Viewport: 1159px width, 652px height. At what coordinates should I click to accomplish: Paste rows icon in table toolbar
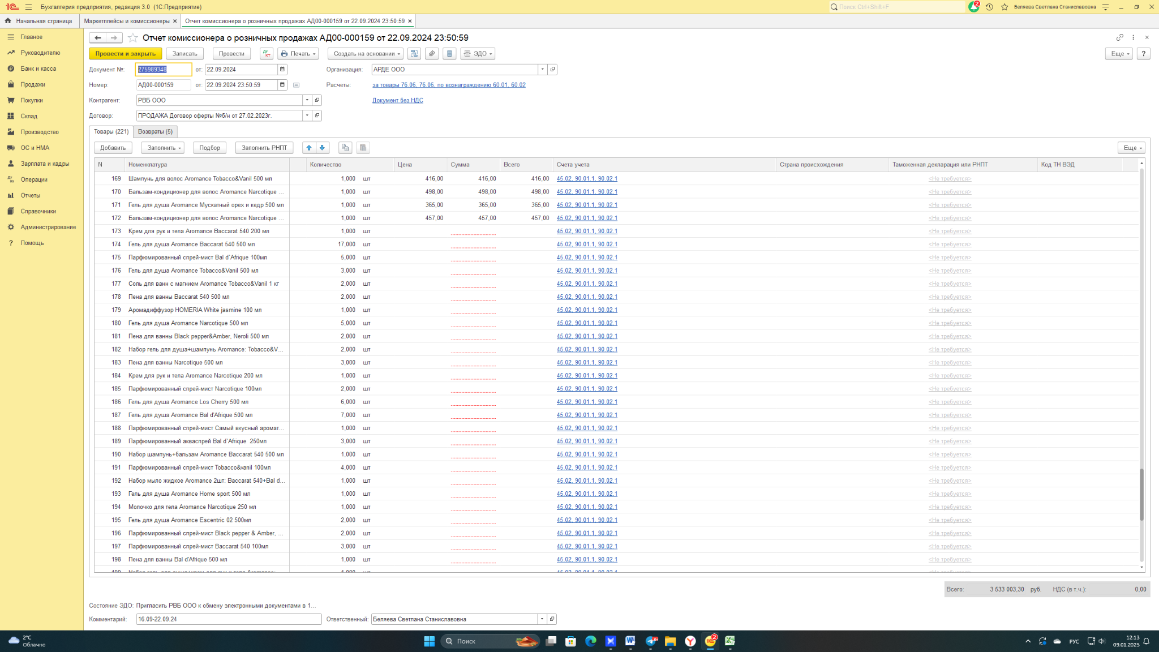(x=363, y=148)
